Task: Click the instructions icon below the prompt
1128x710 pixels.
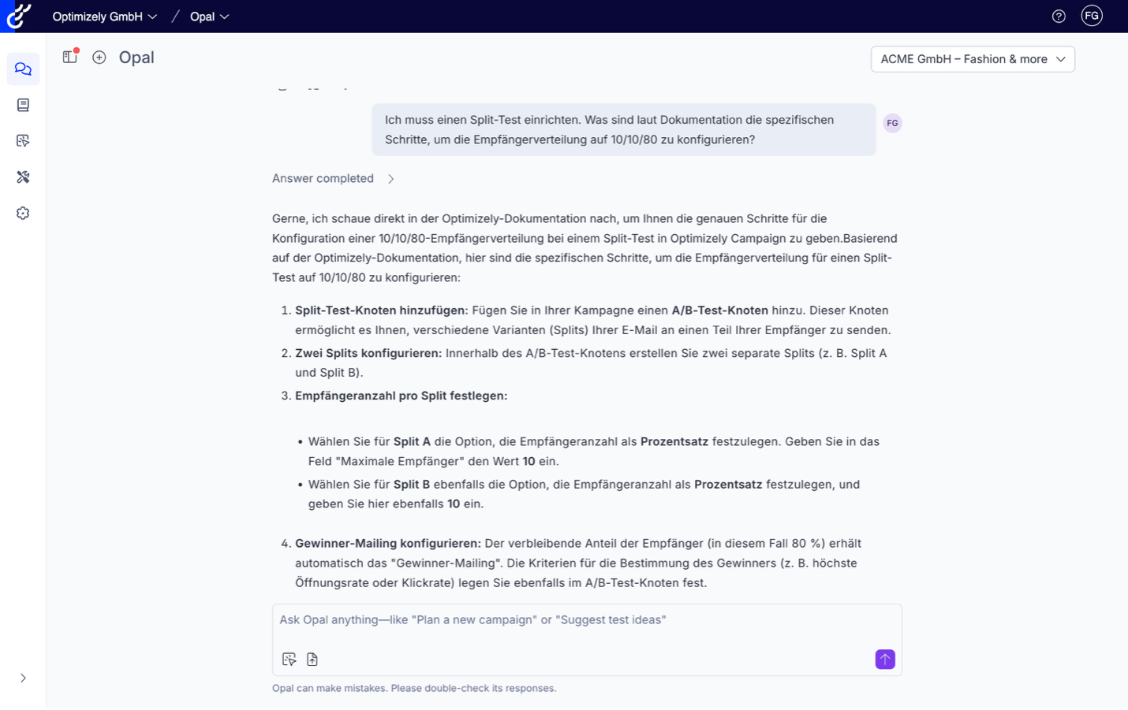Action: pos(289,660)
